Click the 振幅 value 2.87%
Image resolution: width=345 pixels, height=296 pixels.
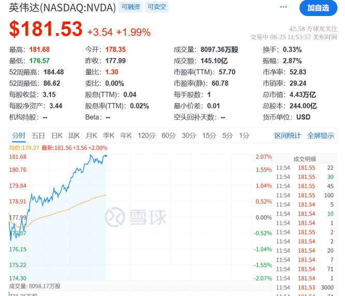[x=292, y=61]
